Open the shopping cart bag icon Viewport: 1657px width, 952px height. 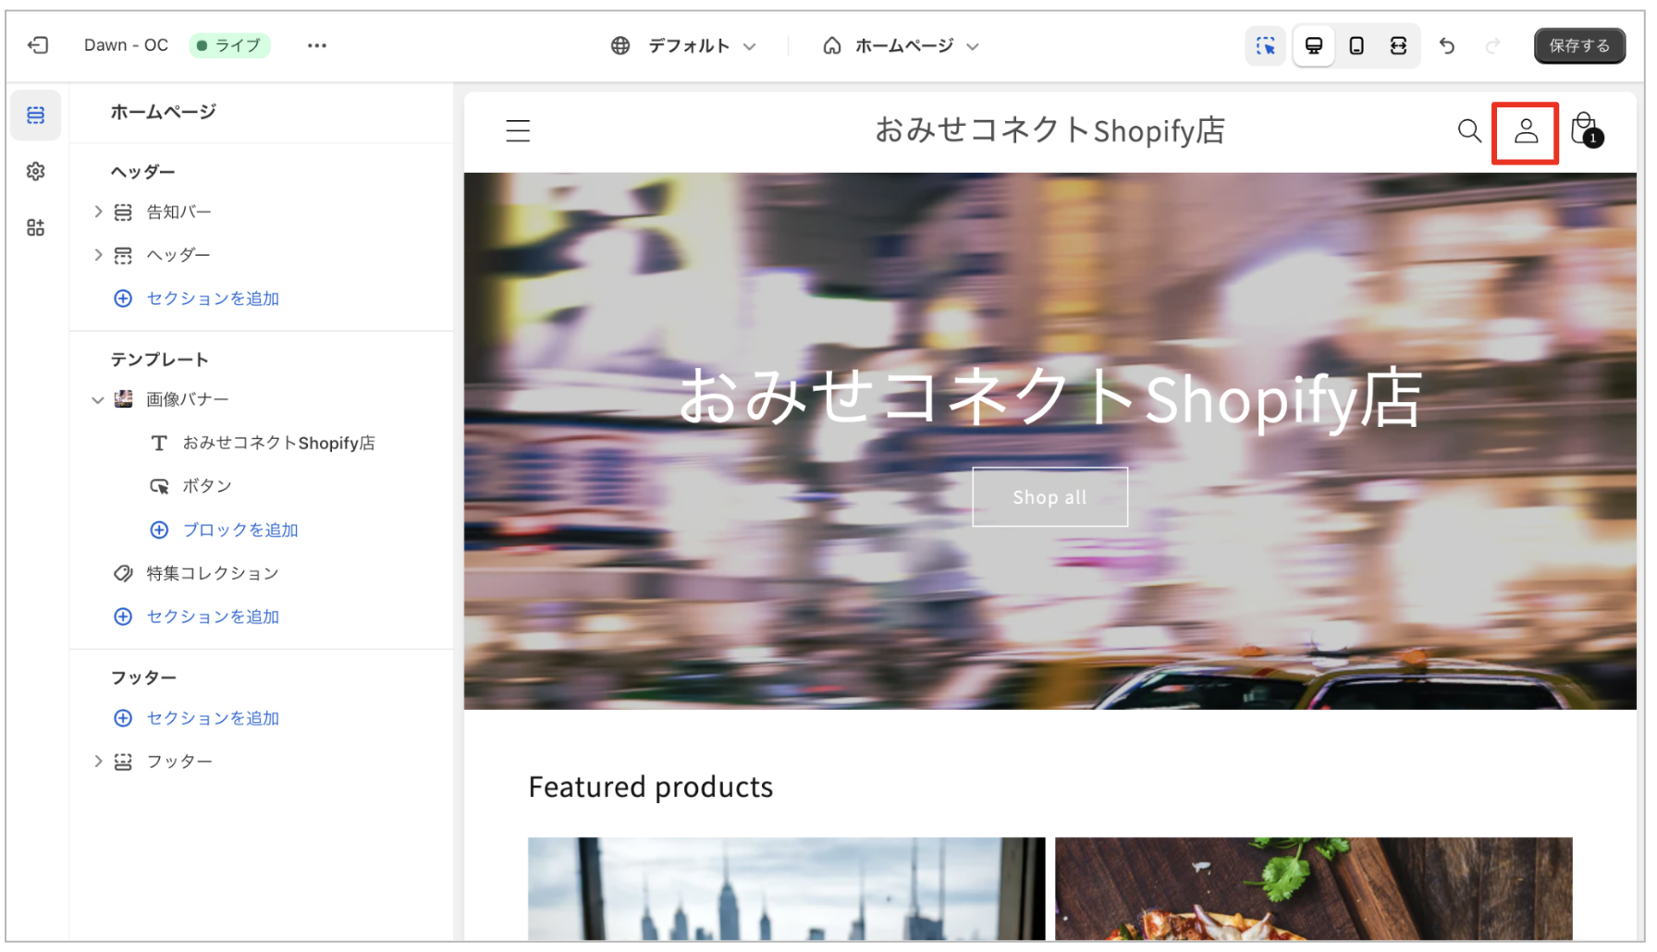[x=1586, y=130]
